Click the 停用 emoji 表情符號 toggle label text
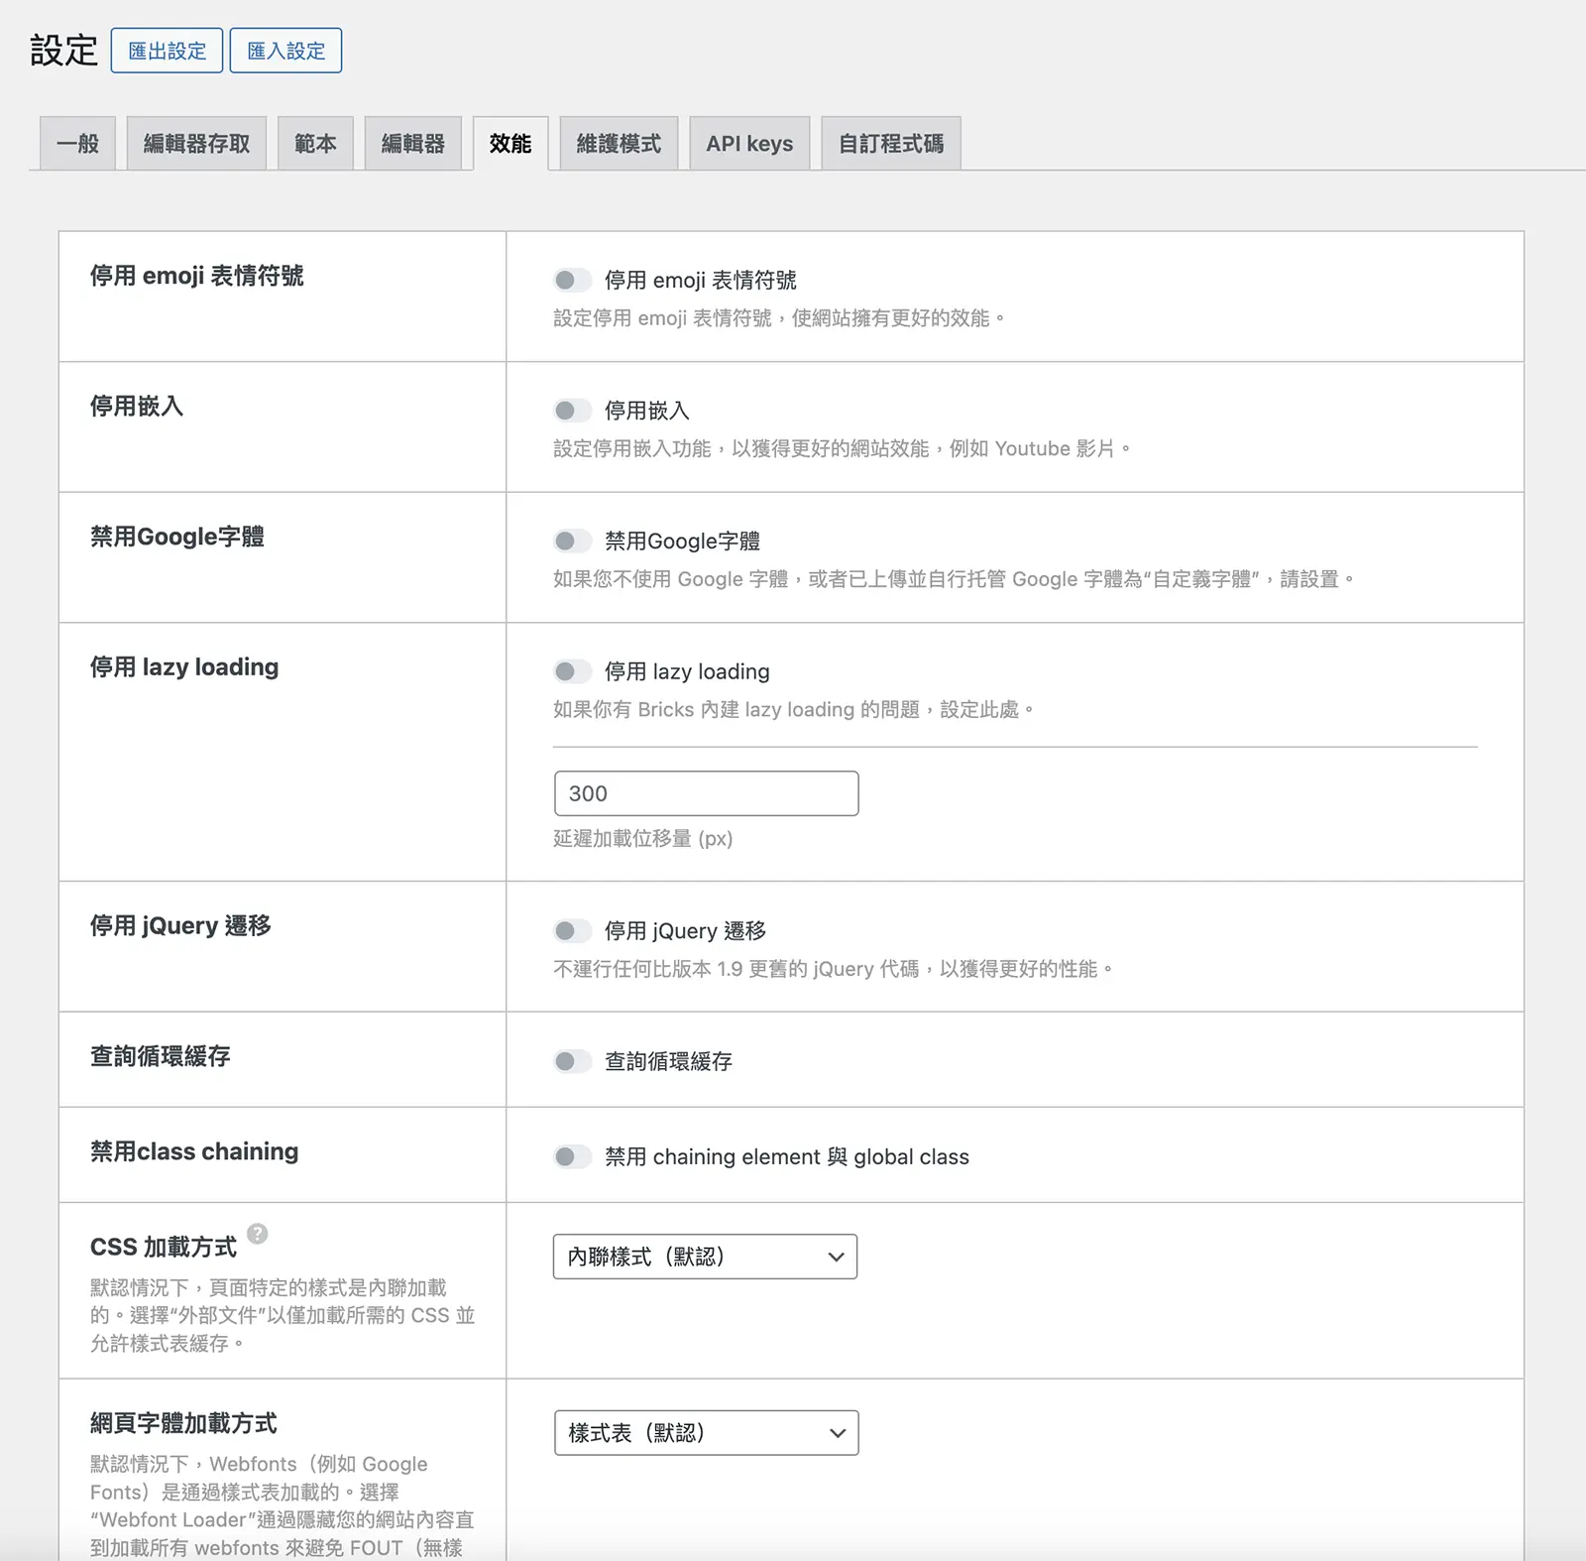The height and width of the screenshot is (1561, 1586). click(701, 281)
